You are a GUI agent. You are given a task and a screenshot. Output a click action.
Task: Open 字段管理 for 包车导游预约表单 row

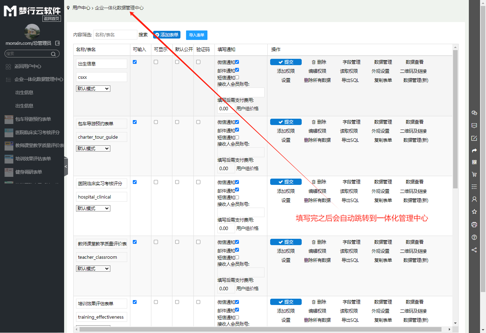pos(351,122)
